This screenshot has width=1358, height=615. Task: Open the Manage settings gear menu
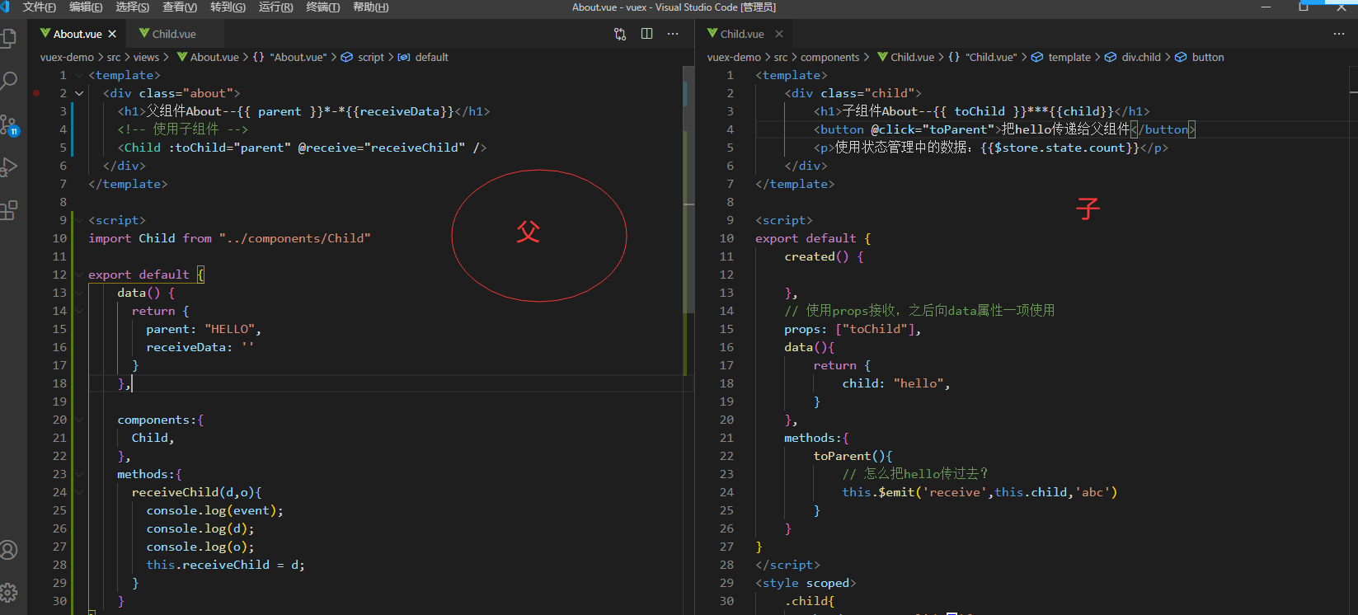9,592
